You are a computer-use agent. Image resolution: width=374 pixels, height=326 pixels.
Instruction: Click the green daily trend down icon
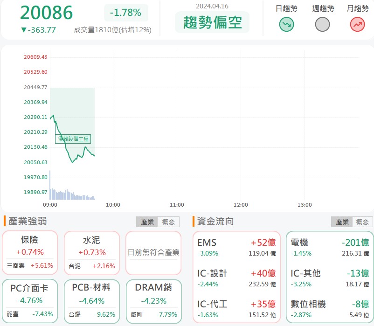click(x=286, y=24)
